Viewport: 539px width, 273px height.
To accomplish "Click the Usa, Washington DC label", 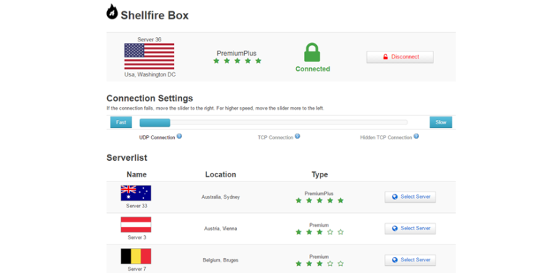I will point(150,75).
